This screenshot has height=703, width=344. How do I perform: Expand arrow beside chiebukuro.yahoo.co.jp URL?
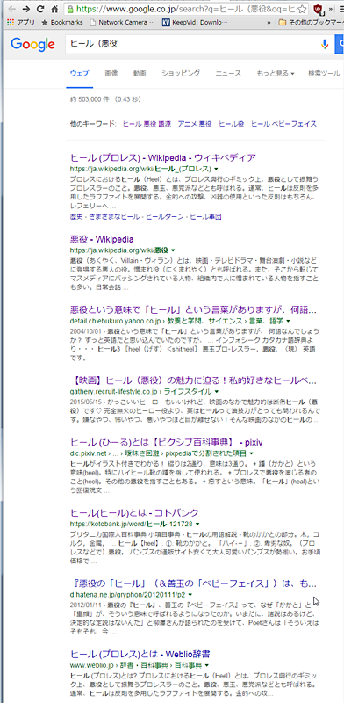coord(288,322)
